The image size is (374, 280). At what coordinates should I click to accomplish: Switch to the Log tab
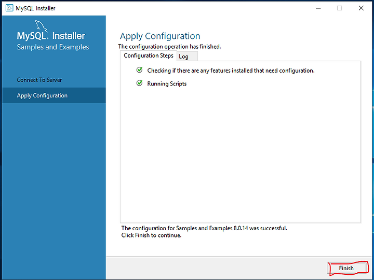click(x=188, y=57)
